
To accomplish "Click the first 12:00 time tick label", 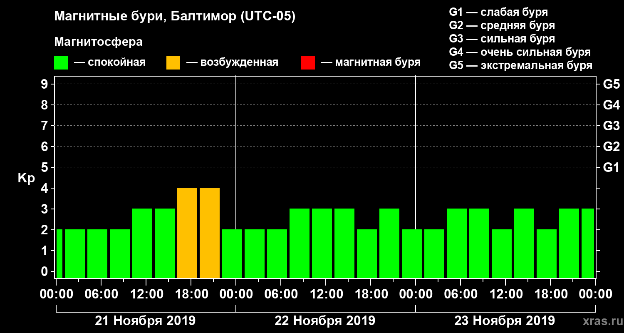I will (x=146, y=294).
